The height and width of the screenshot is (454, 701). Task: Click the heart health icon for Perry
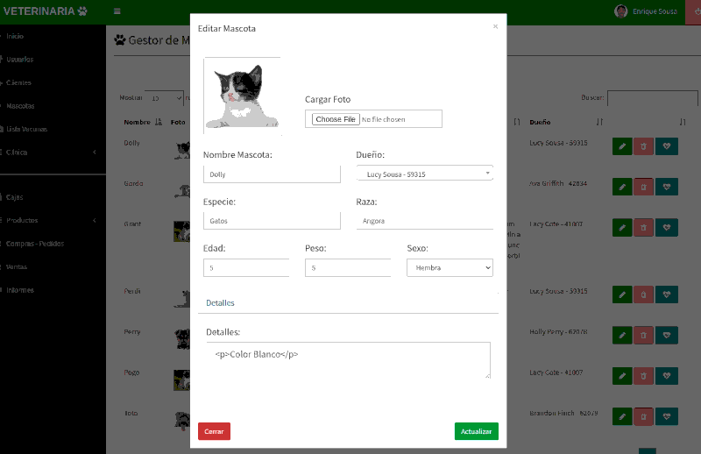[x=667, y=336]
